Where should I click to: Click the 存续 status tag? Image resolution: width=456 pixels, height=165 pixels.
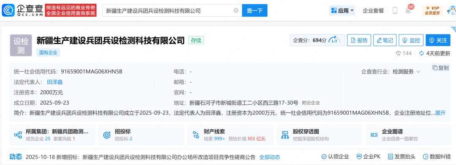point(196,40)
